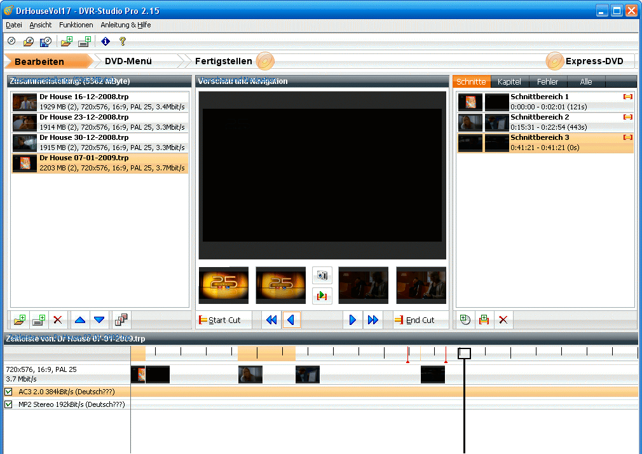Click the fast rewind double-arrow button

click(x=271, y=320)
